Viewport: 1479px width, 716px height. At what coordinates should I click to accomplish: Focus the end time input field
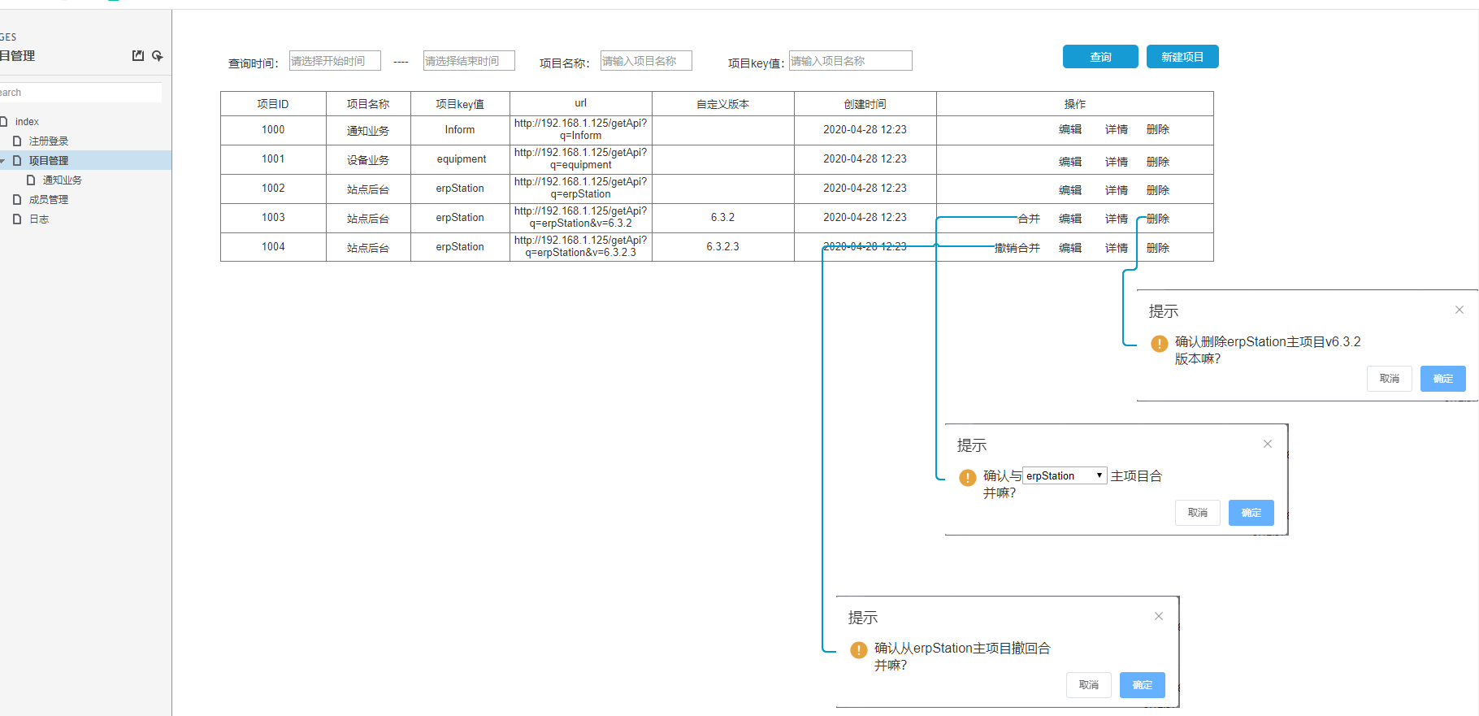469,61
